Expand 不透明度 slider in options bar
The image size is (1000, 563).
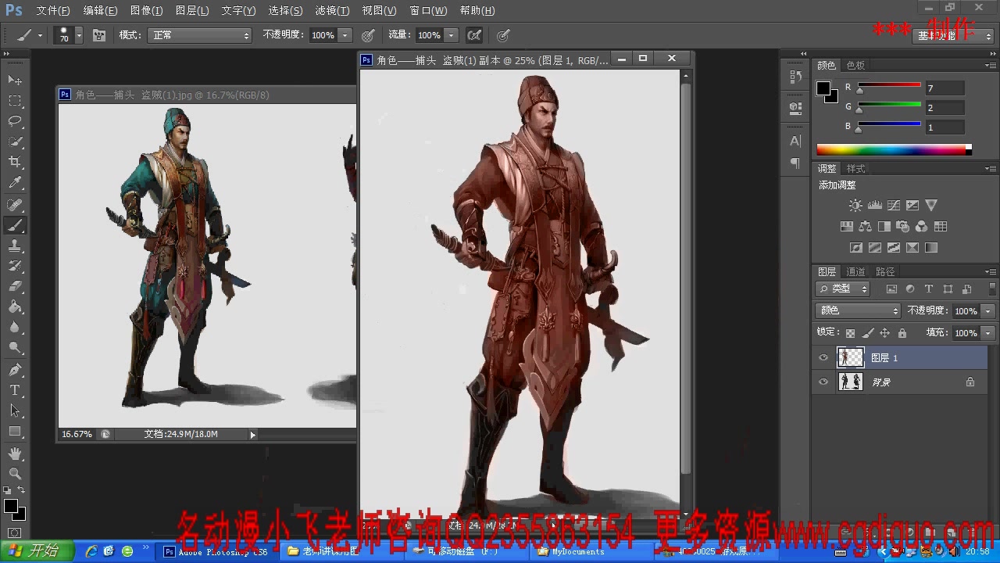pos(345,35)
